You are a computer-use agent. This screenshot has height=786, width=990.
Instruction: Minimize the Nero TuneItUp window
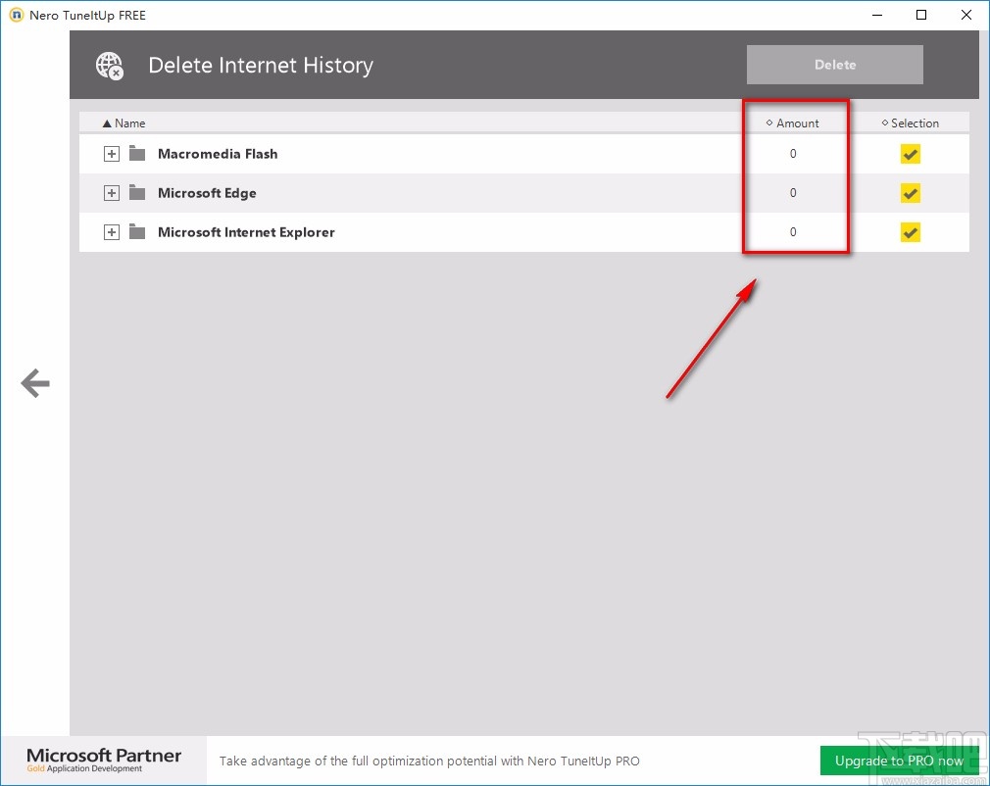(877, 15)
